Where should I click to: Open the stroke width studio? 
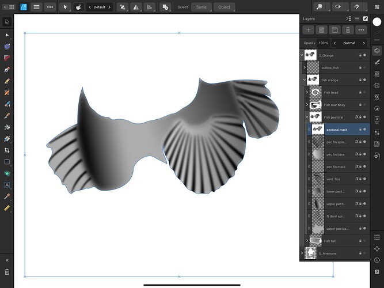[x=377, y=36]
